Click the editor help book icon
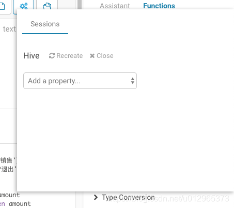The width and height of the screenshot is (234, 208). (x=47, y=6)
